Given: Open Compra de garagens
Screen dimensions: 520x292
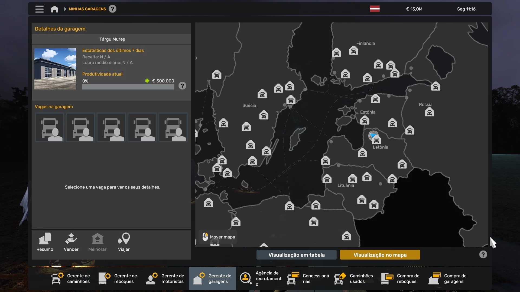Looking at the screenshot, I should tap(448, 278).
